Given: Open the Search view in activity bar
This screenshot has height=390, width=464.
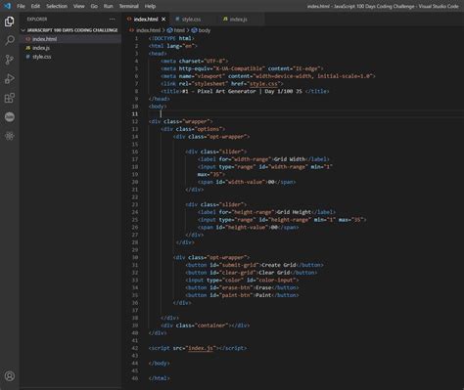Looking at the screenshot, I should tap(10, 41).
